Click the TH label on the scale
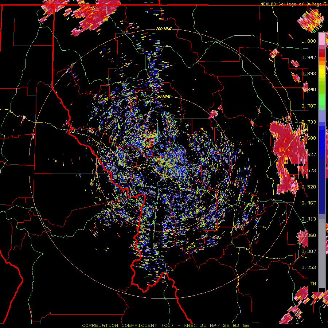This screenshot has width=328, height=328. [313, 284]
